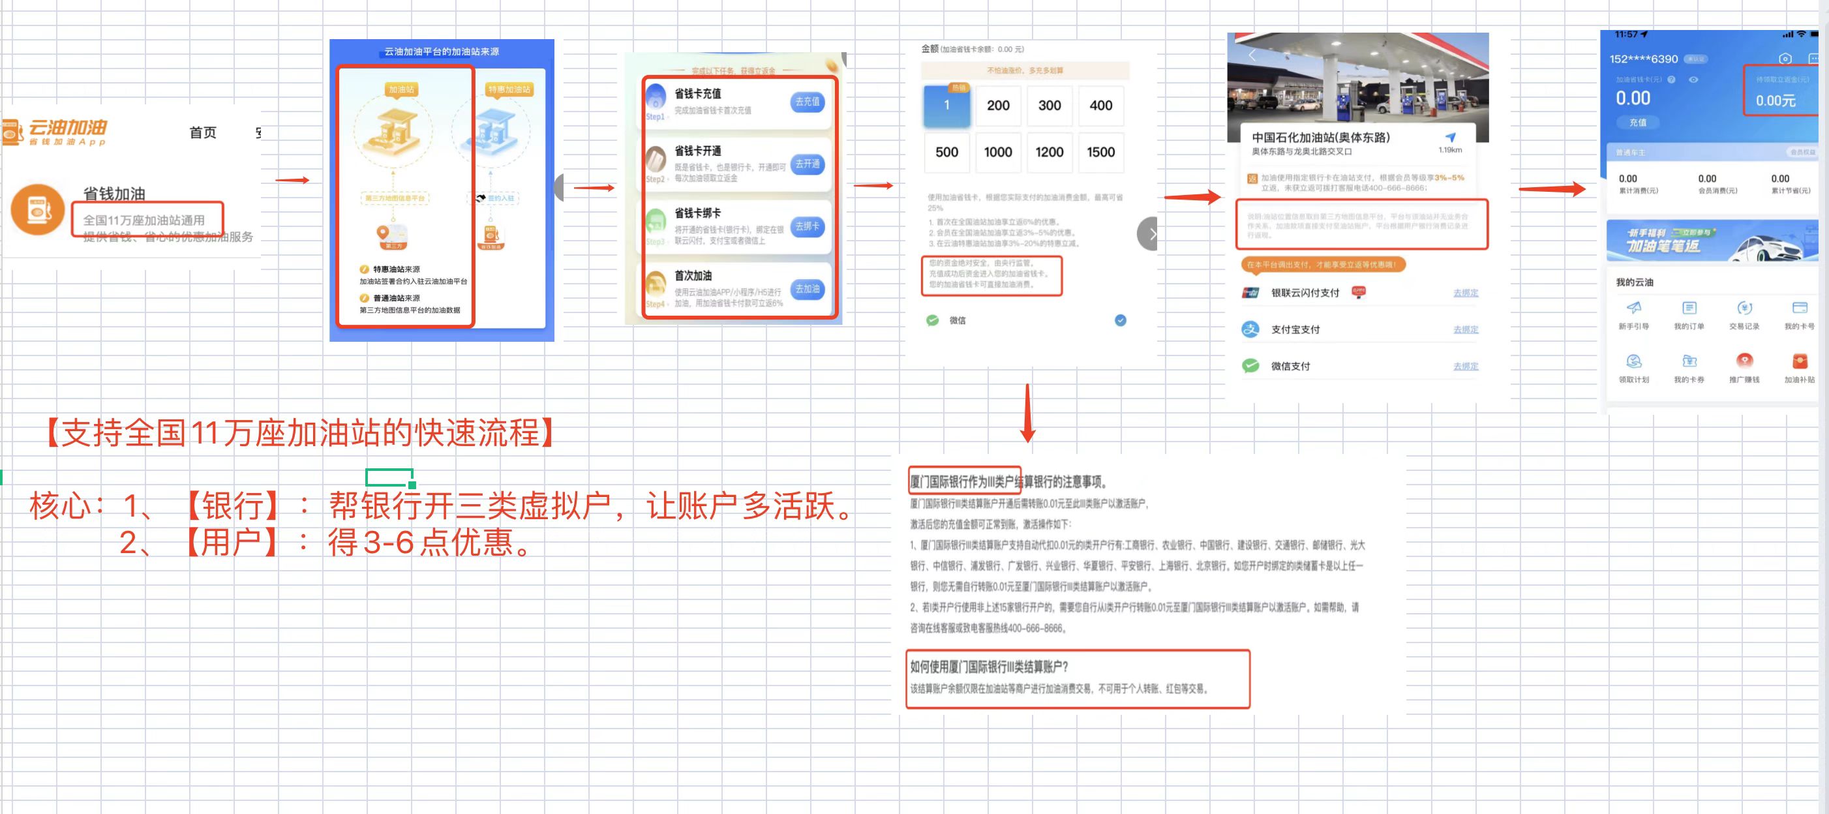Toggle the balance visibility eye icon
This screenshot has height=814, width=1829.
[x=1693, y=80]
